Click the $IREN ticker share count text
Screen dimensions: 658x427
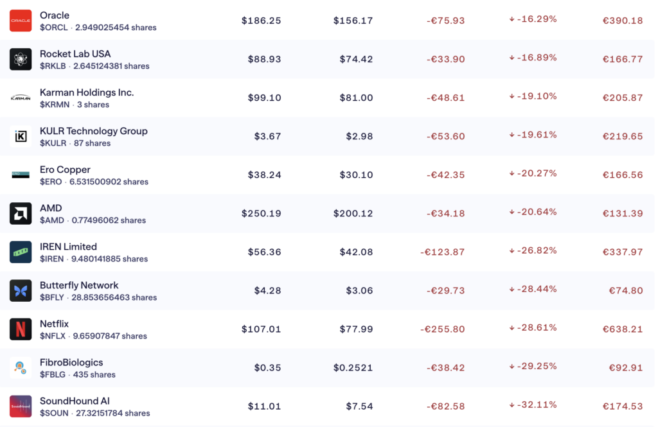(x=94, y=259)
